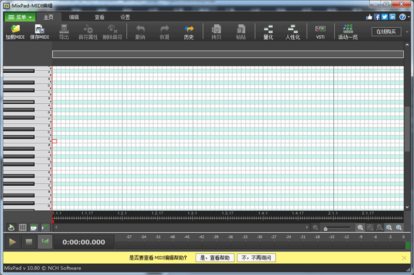Image resolution: width=414 pixels, height=275 pixels.
Task: Click the red playhead marker on the ruler
Action: [x=53, y=221]
